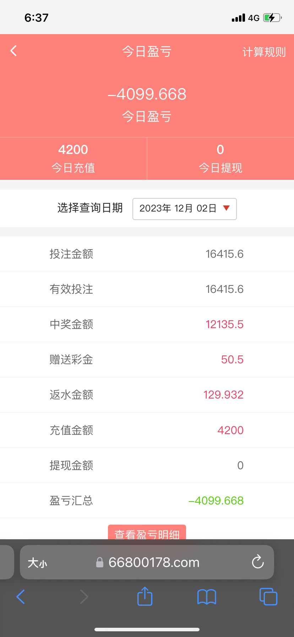Viewport: 294px width, 637px height.
Task: Open the 大小 text size menu
Action: tap(37, 563)
